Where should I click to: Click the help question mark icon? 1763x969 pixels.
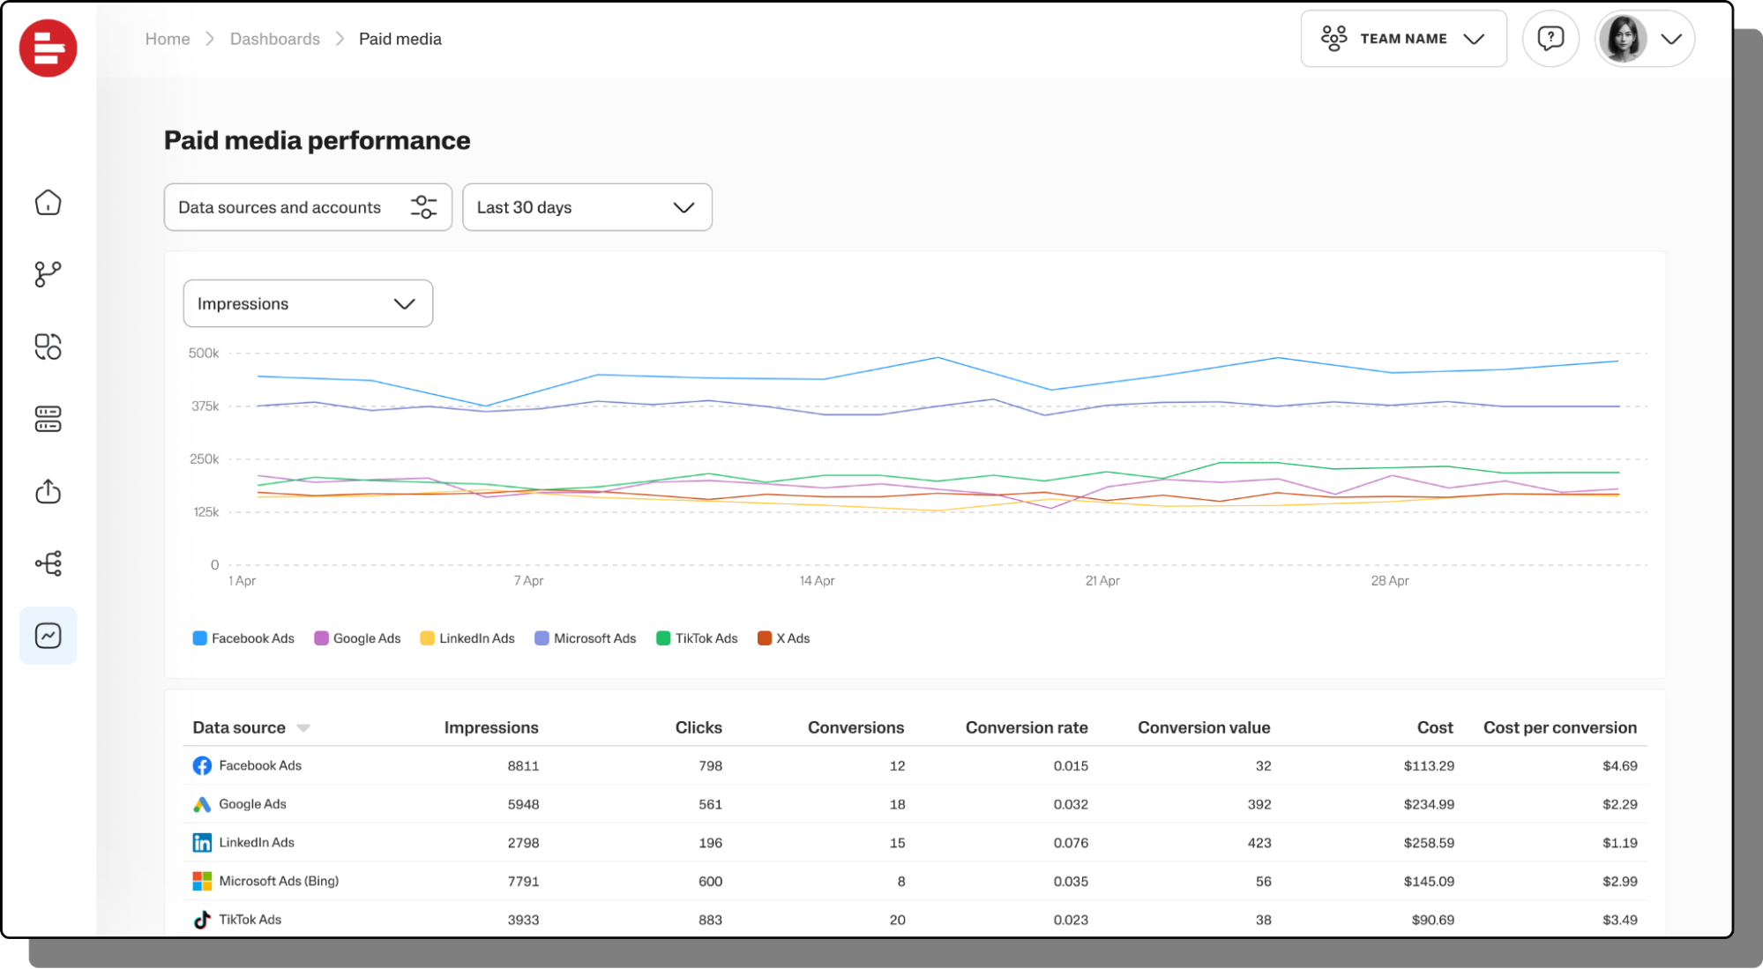coord(1550,38)
